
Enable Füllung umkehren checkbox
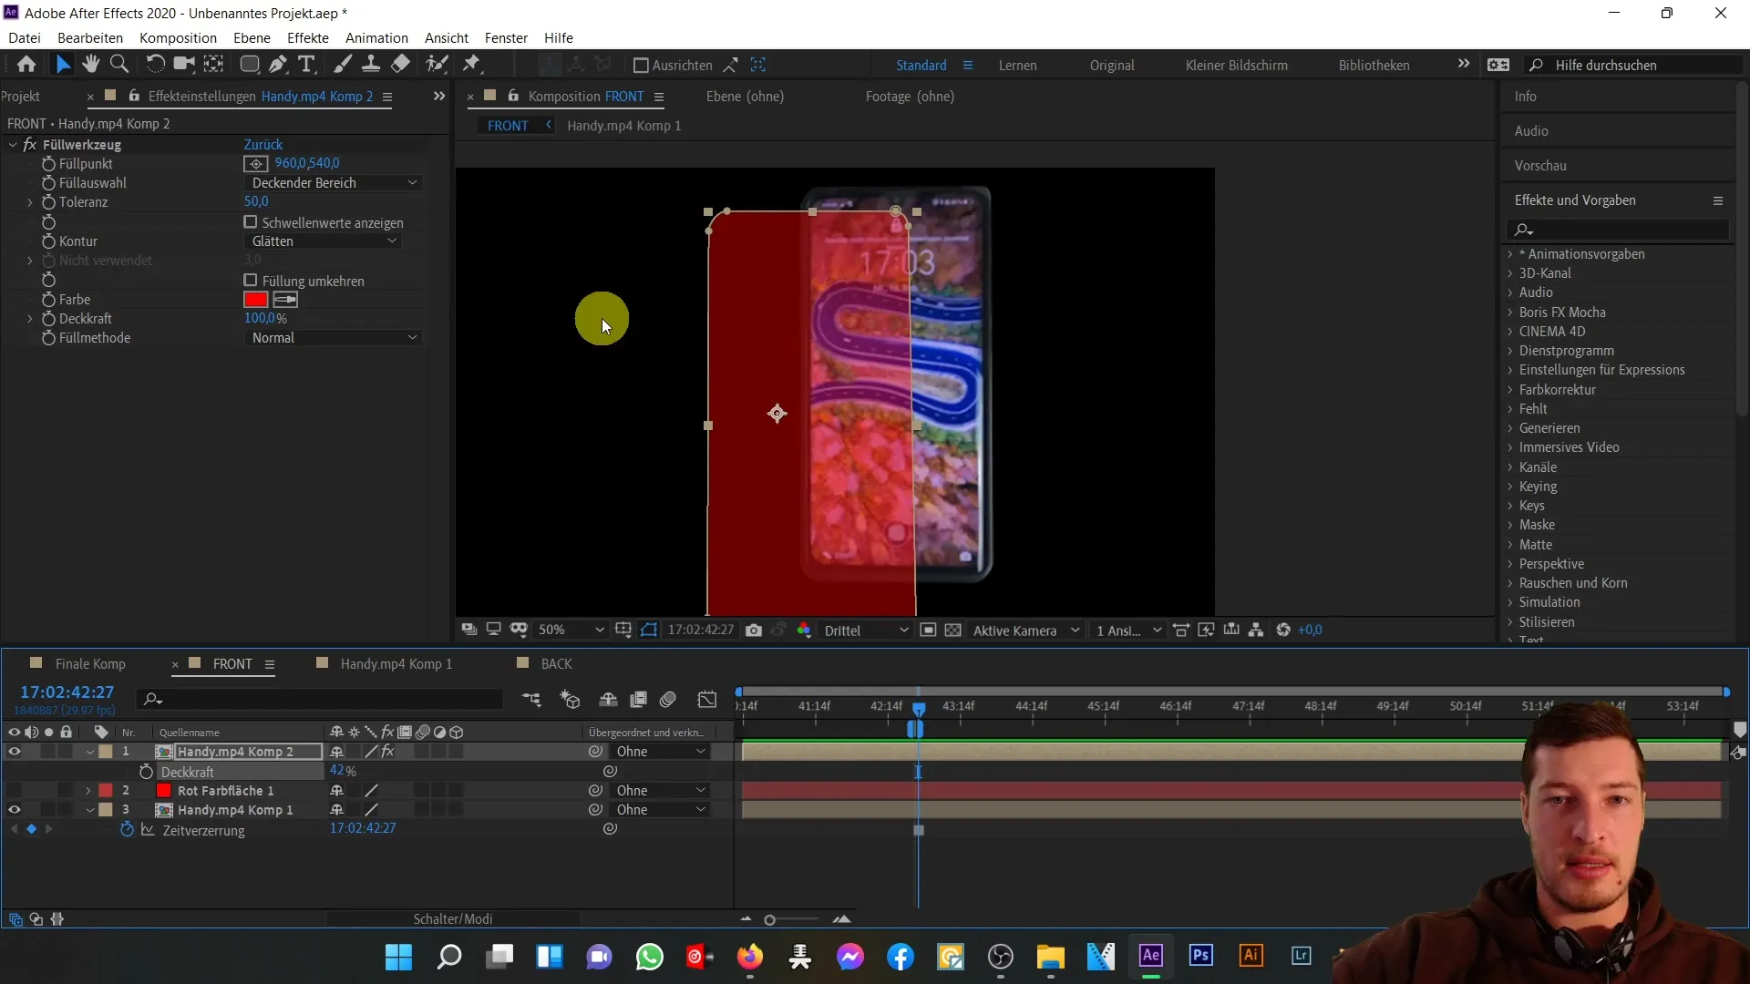[251, 281]
